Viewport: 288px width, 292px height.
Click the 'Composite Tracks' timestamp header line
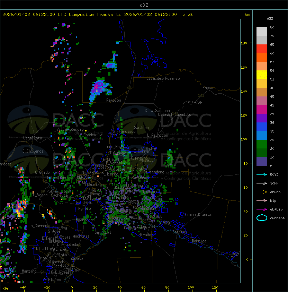tap(98, 15)
